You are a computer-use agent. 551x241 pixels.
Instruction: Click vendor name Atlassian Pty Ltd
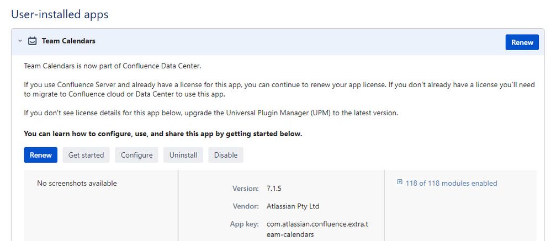pos(293,206)
